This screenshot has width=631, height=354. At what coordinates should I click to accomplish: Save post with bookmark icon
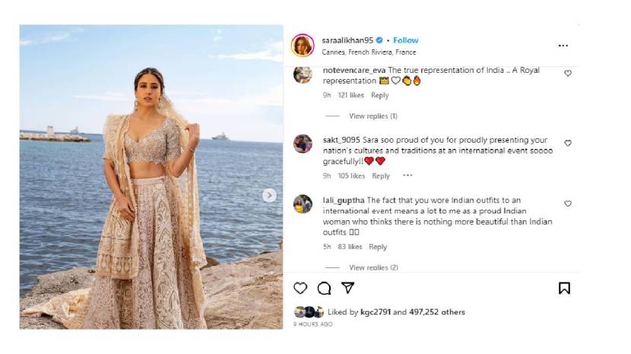564,288
